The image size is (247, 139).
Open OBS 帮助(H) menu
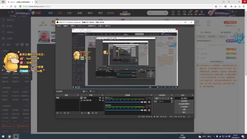pos(108,26)
